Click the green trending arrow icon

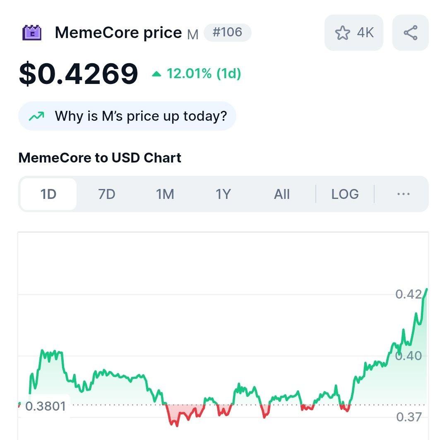pos(36,116)
